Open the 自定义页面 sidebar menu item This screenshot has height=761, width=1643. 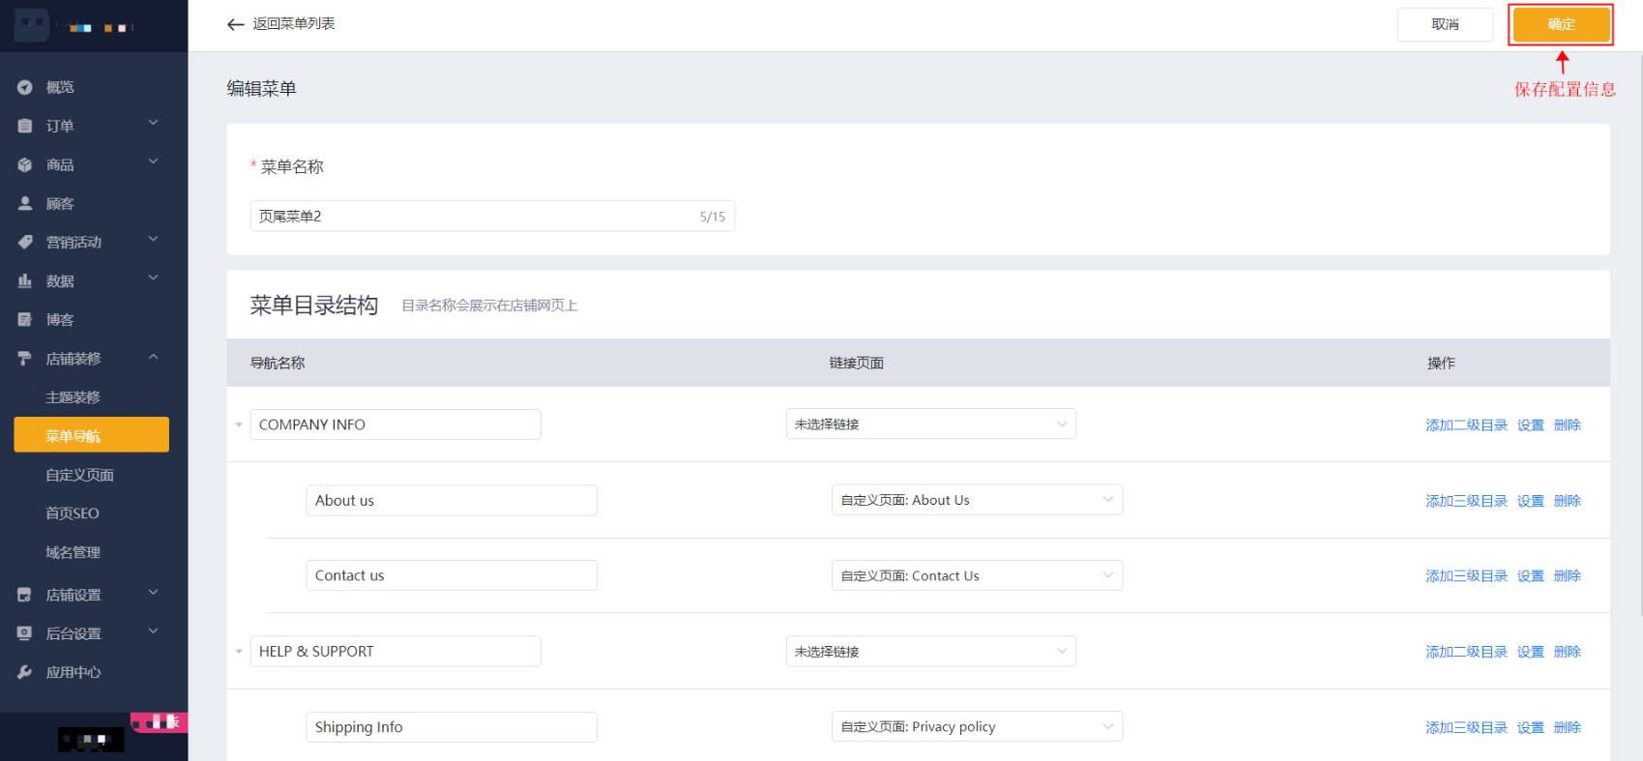[x=79, y=475]
